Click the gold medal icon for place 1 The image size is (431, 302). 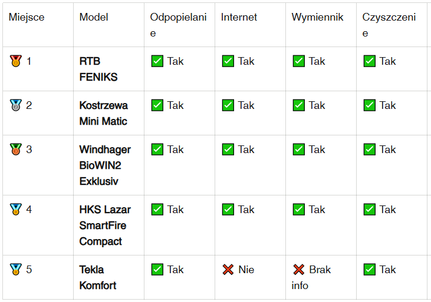[16, 61]
